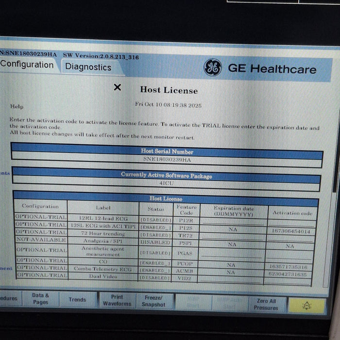Click the Anesthetic agent measurement label
The image size is (340, 340).
(x=103, y=251)
